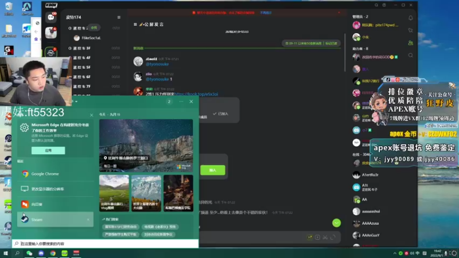Click the search icon in KOOK title bar
This screenshot has width=459, height=258.
tap(376, 5)
